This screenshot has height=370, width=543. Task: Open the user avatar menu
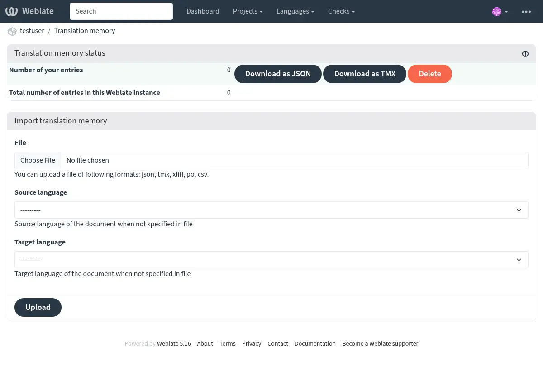click(500, 12)
